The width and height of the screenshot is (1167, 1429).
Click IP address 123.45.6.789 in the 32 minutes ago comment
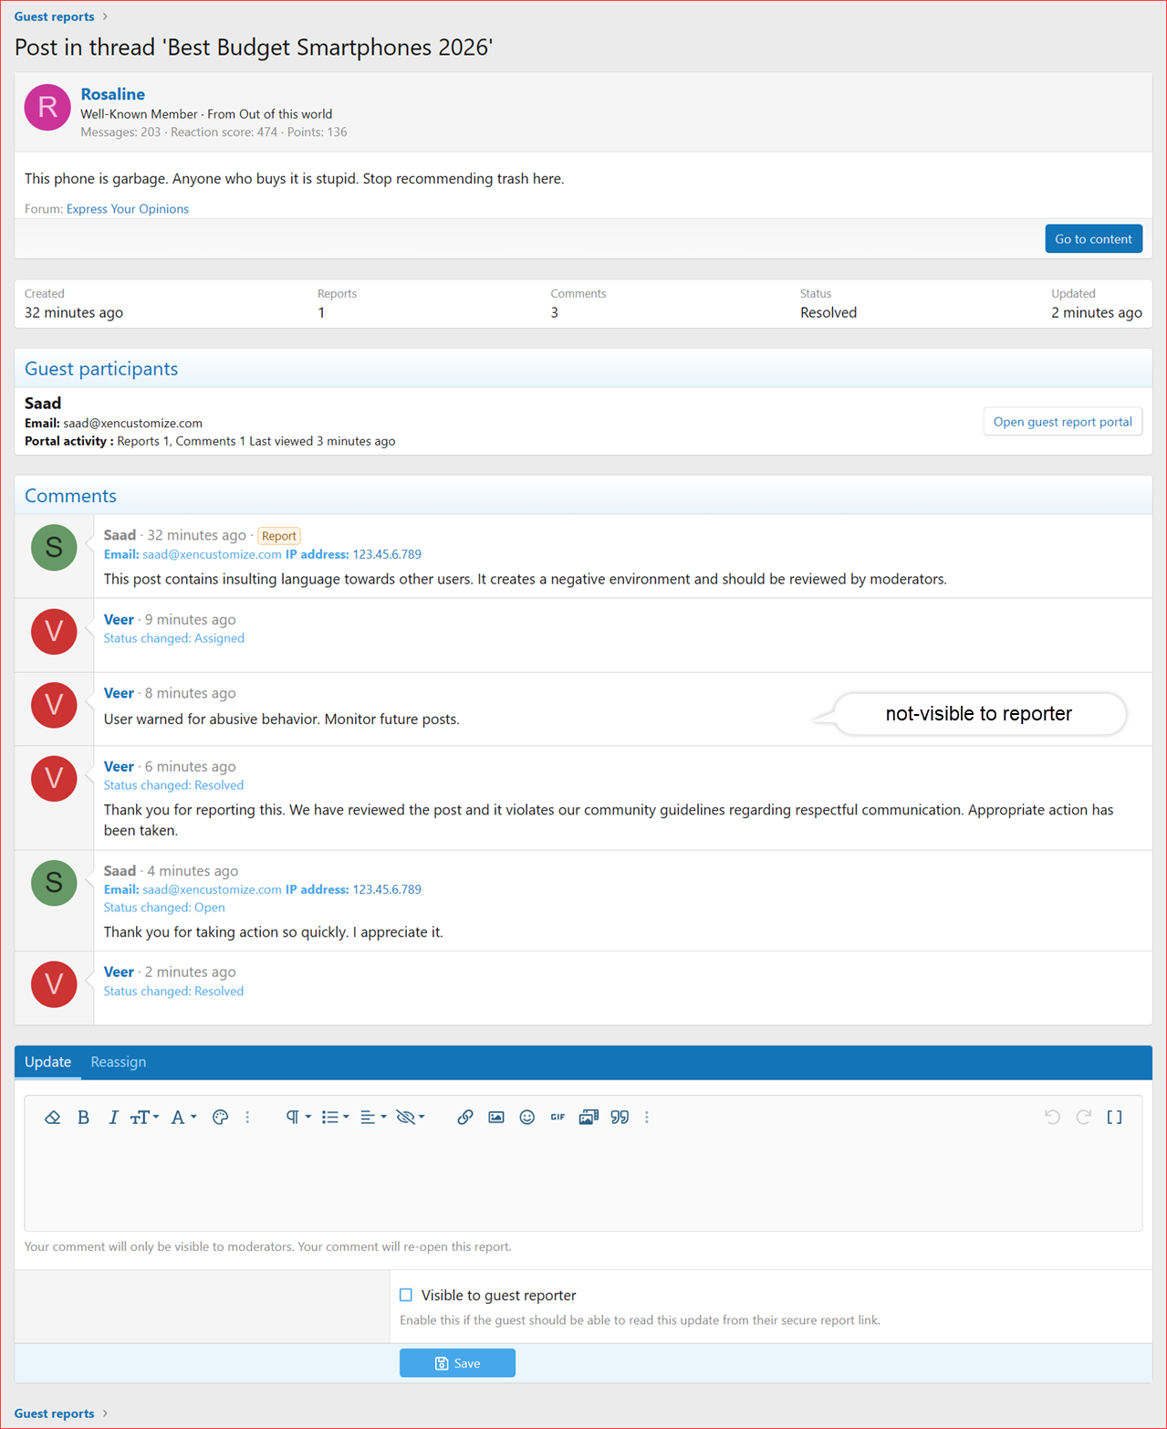pyautogui.click(x=387, y=554)
